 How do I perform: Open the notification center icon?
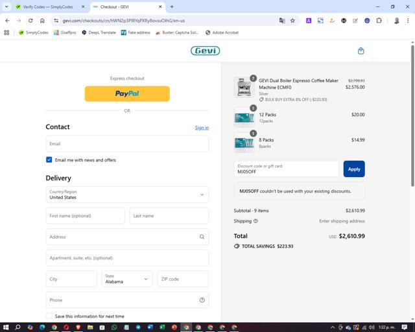point(405,327)
